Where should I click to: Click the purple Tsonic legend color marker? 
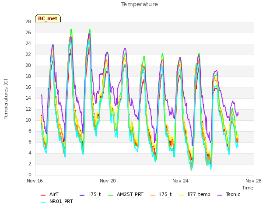click(x=220, y=195)
